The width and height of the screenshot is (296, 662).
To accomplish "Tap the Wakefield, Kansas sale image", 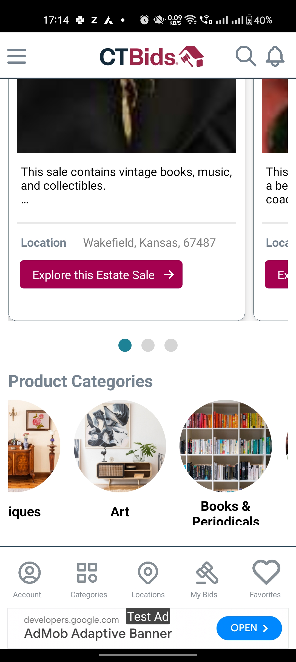I will (x=126, y=116).
